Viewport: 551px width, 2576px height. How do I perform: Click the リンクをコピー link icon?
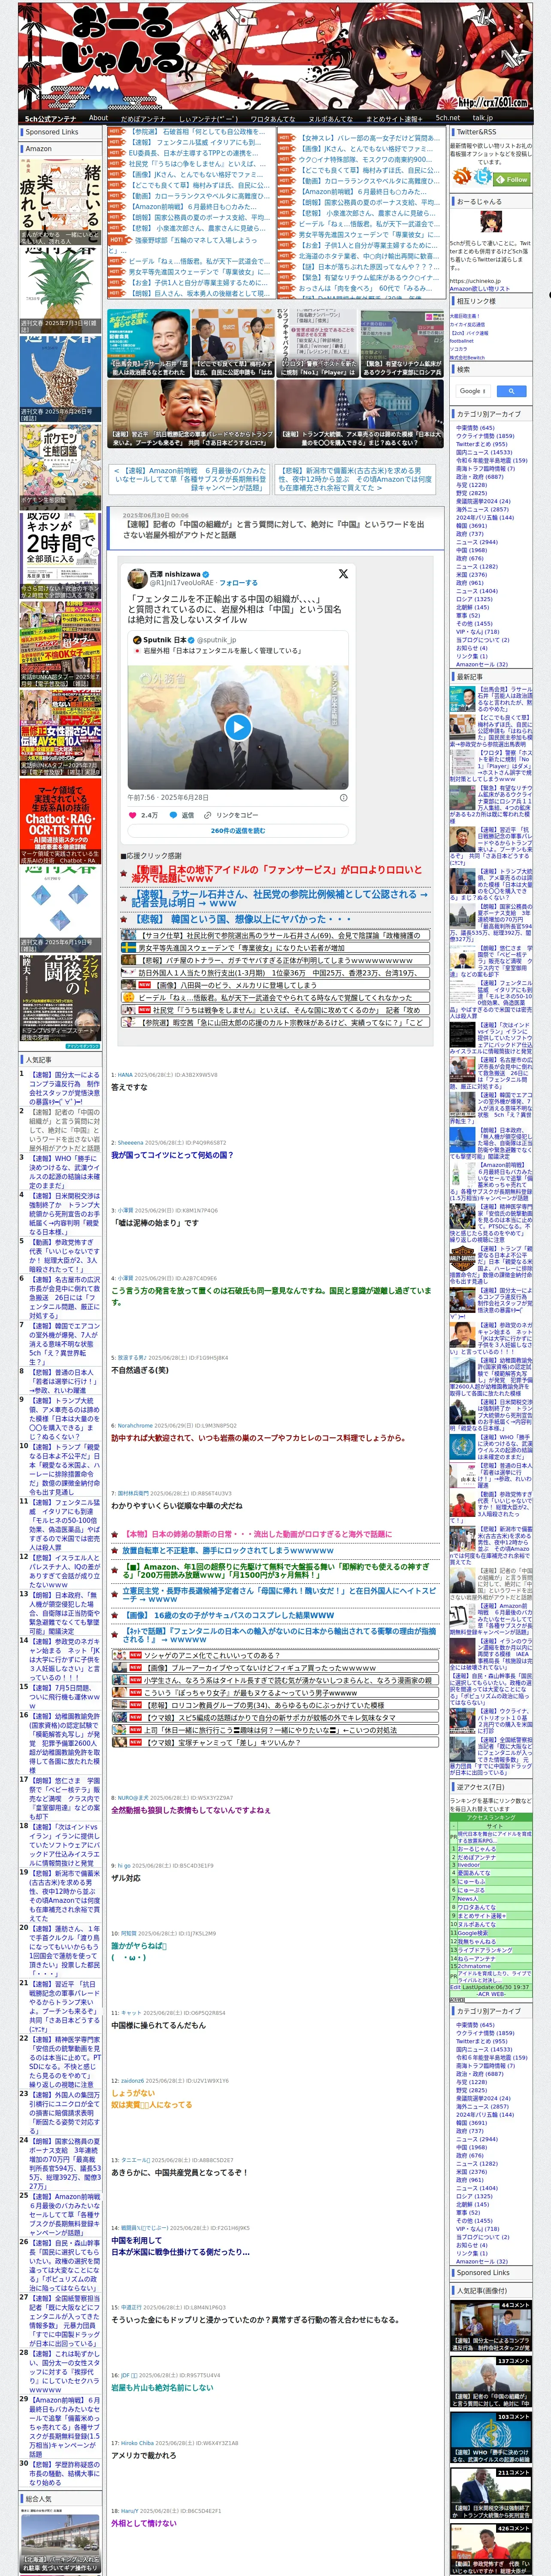(209, 815)
